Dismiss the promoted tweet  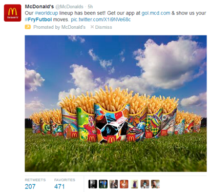(x=101, y=27)
